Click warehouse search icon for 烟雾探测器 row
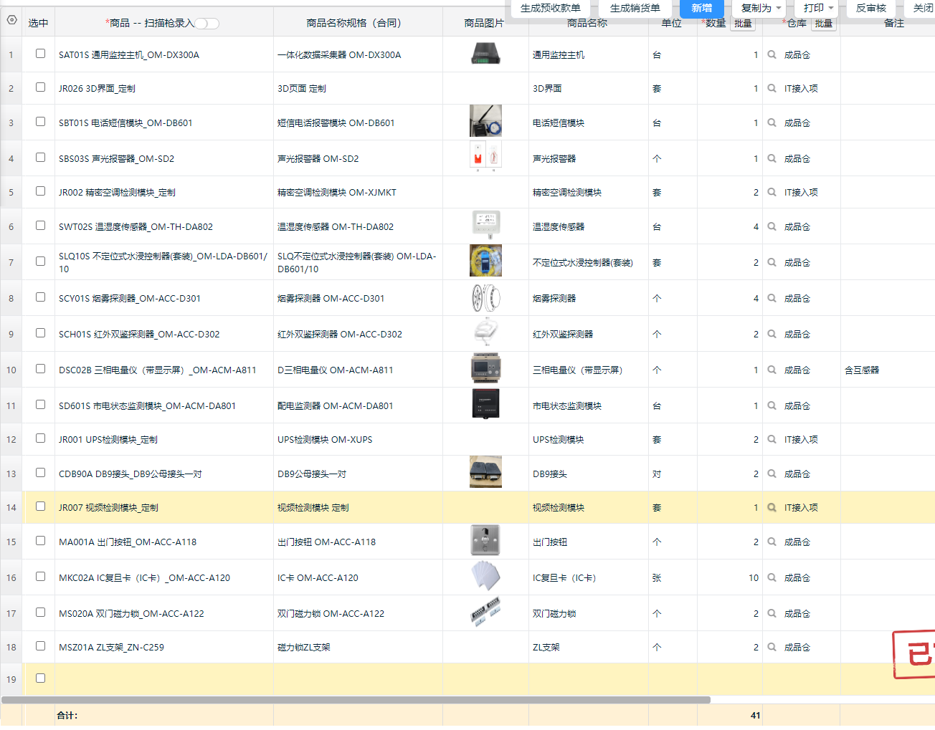This screenshot has width=935, height=730. (772, 298)
